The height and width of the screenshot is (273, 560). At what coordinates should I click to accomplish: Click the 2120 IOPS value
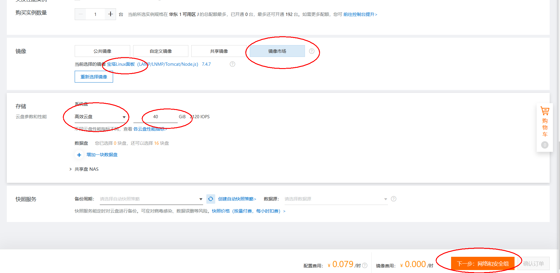click(x=200, y=117)
